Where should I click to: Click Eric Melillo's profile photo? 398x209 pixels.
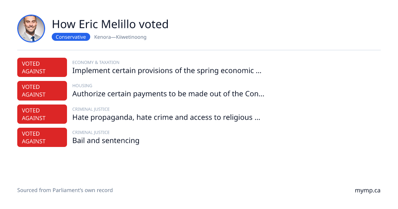click(x=31, y=29)
